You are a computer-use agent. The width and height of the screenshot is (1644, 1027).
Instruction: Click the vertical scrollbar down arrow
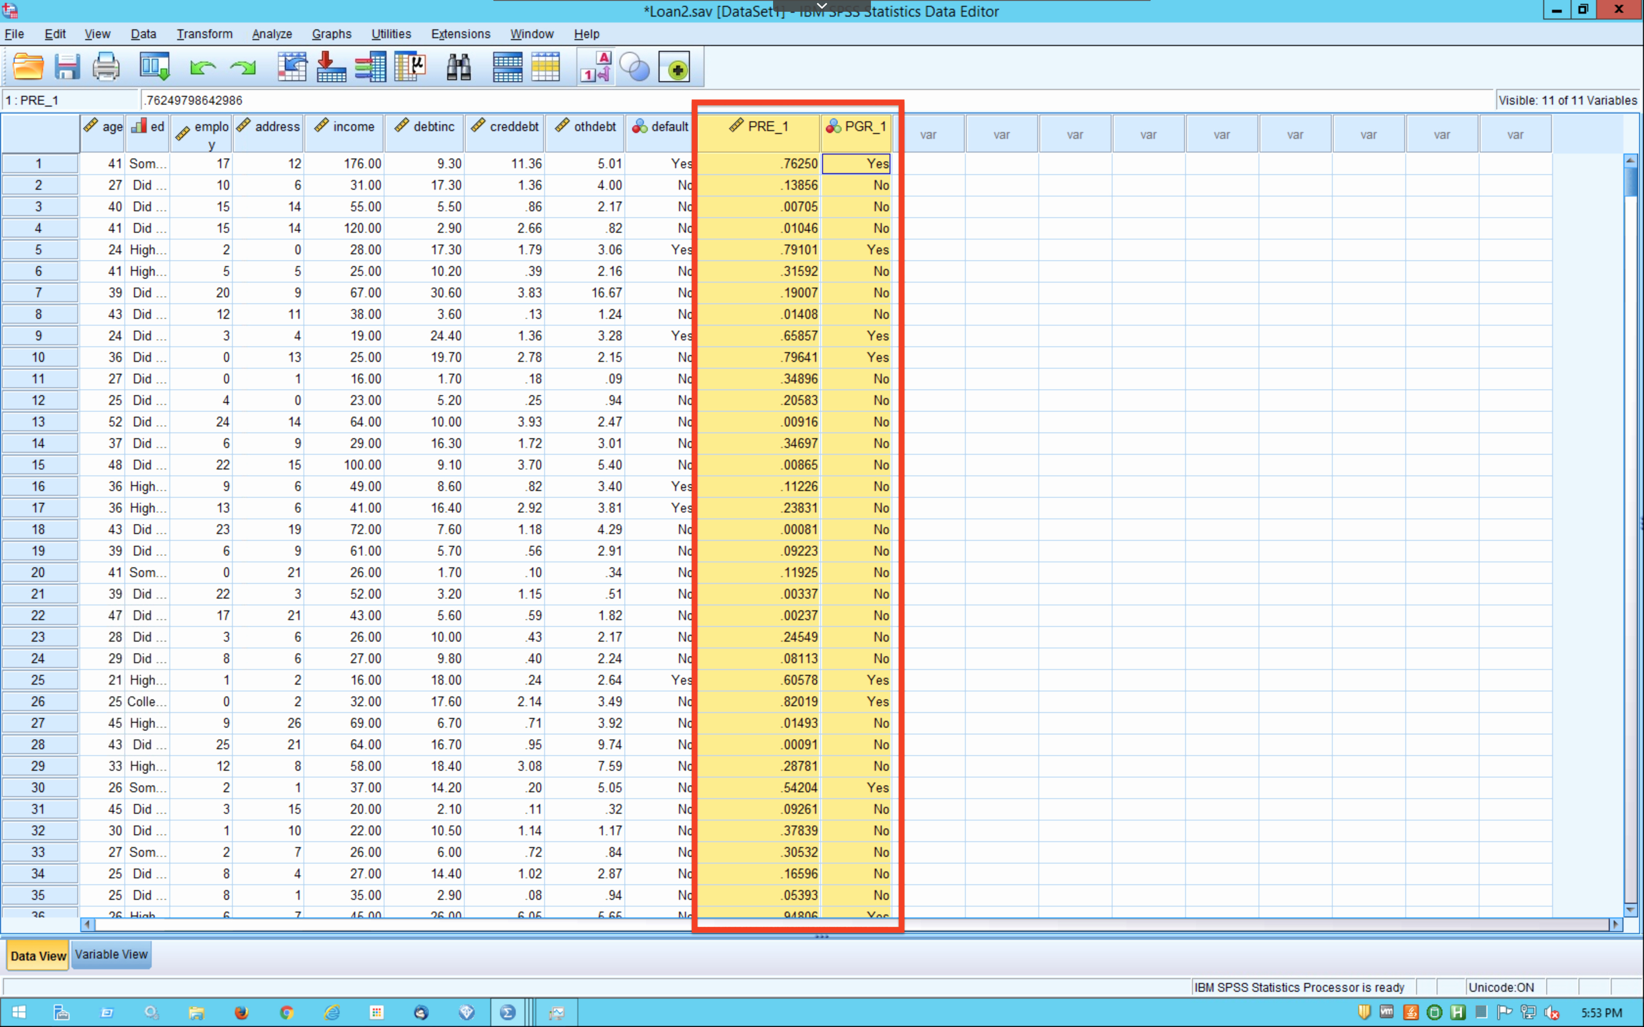tap(1630, 910)
